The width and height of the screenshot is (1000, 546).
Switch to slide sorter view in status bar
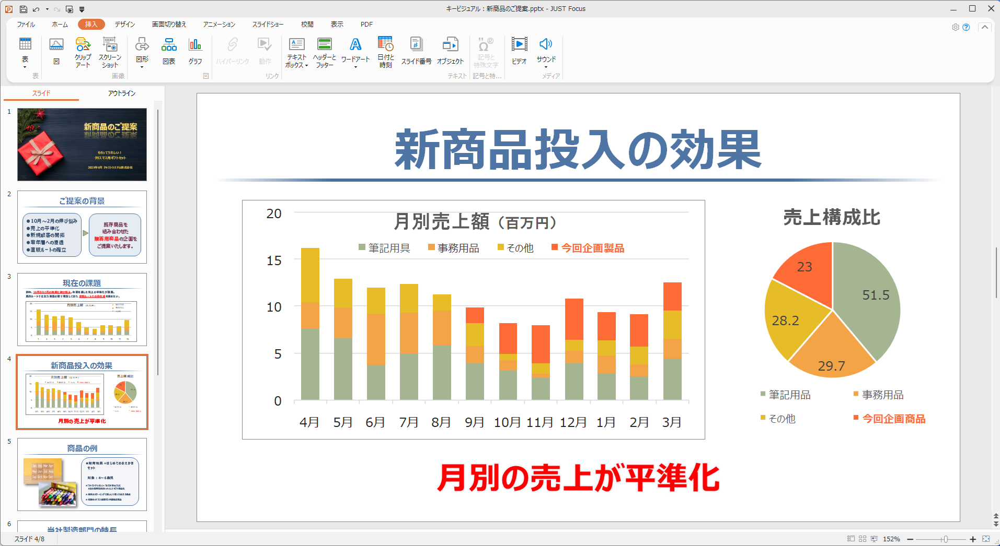(863, 539)
